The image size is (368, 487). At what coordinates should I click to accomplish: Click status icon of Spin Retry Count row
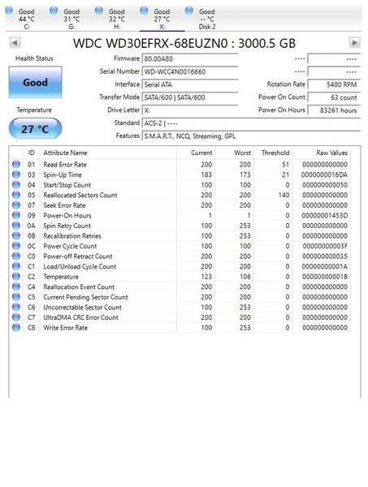(16, 226)
